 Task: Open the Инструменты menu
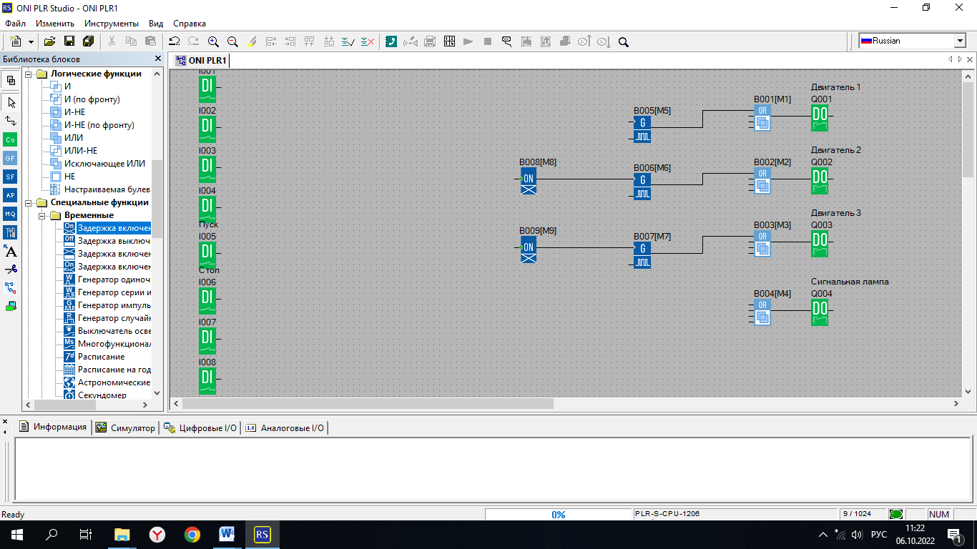click(112, 24)
